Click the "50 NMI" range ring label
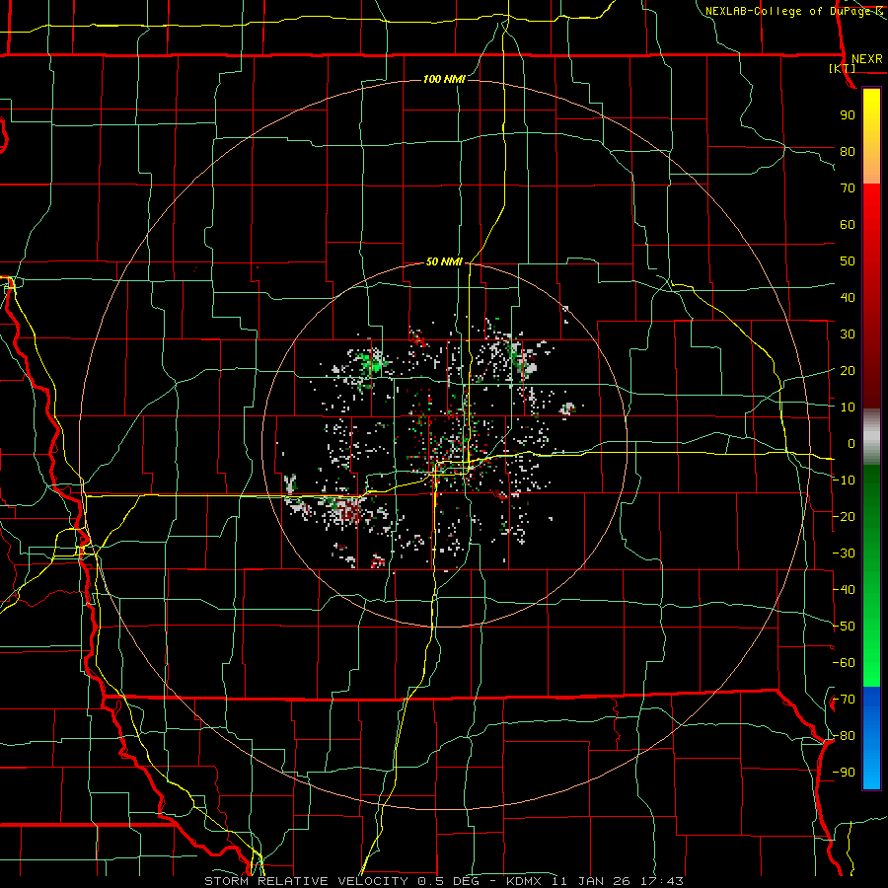Image resolution: width=888 pixels, height=888 pixels. click(445, 261)
